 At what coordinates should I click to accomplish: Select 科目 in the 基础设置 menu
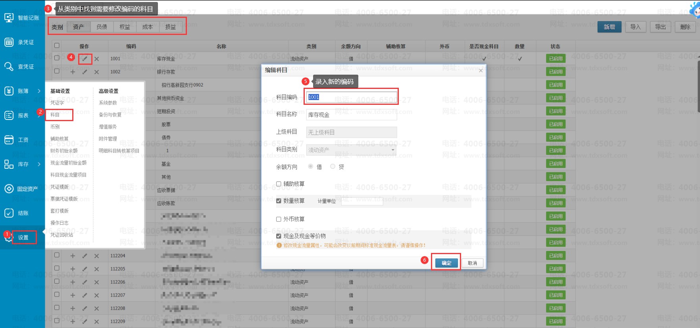(55, 115)
